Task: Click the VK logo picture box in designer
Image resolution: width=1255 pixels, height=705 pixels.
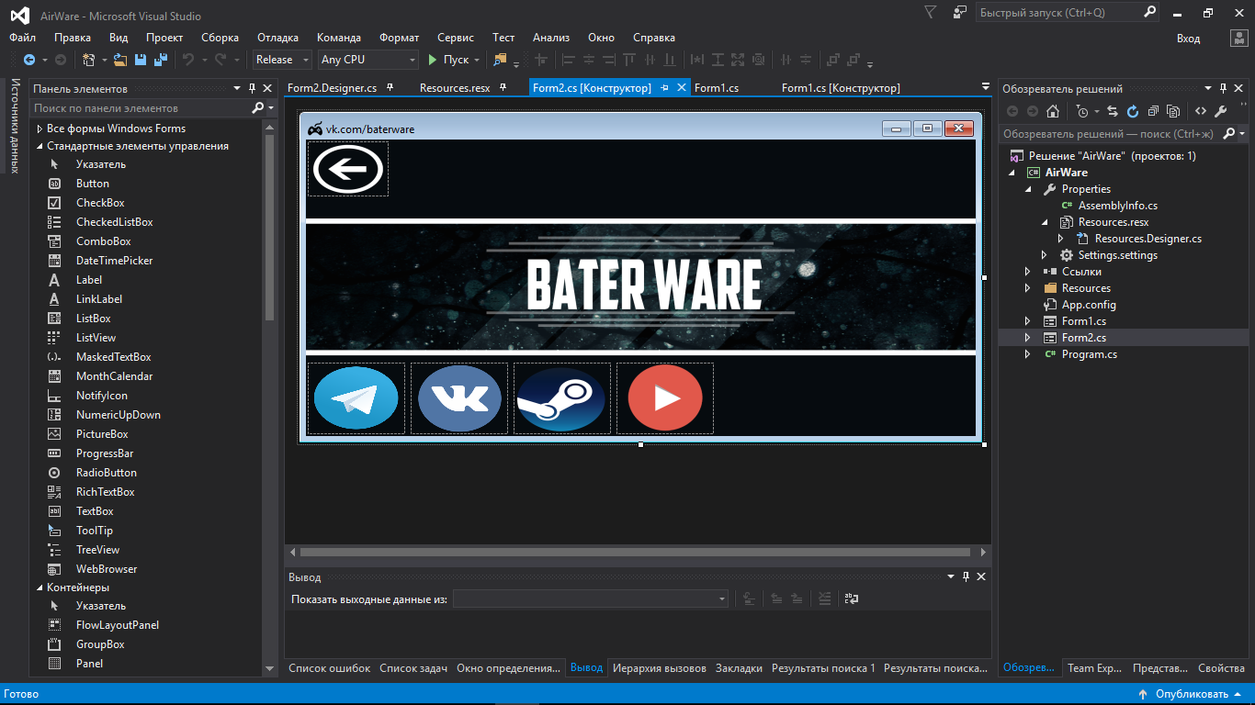Action: click(459, 398)
